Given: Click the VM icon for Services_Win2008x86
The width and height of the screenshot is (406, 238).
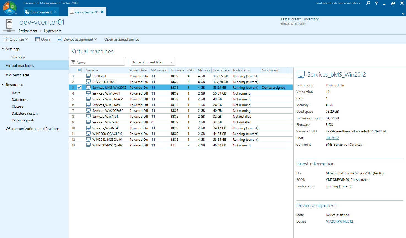Looking at the screenshot, I should (88, 110).
